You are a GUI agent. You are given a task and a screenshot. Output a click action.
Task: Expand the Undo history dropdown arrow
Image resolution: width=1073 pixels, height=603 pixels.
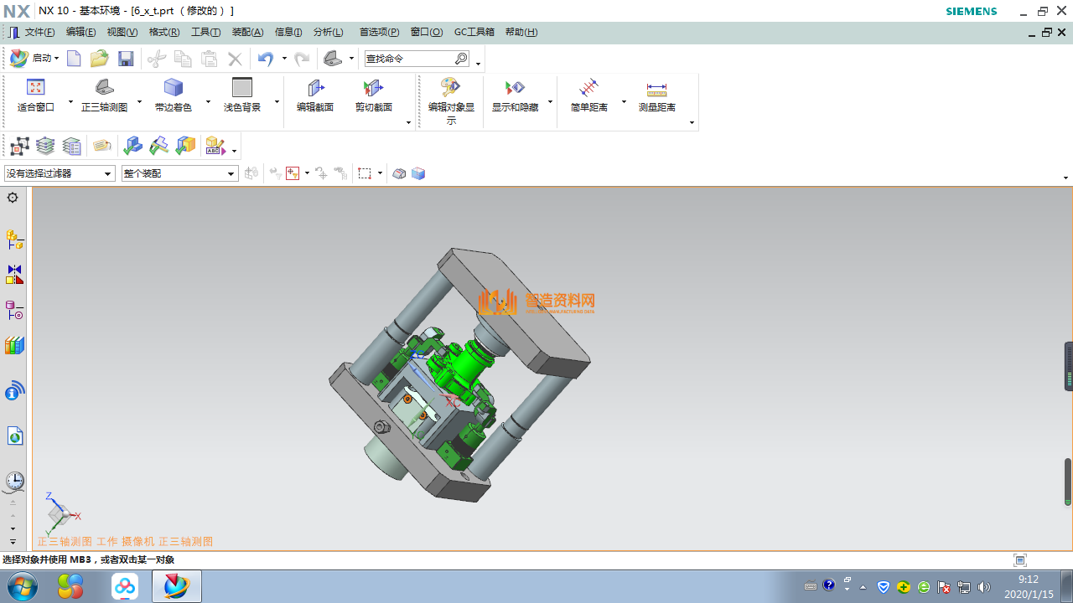[x=284, y=59]
